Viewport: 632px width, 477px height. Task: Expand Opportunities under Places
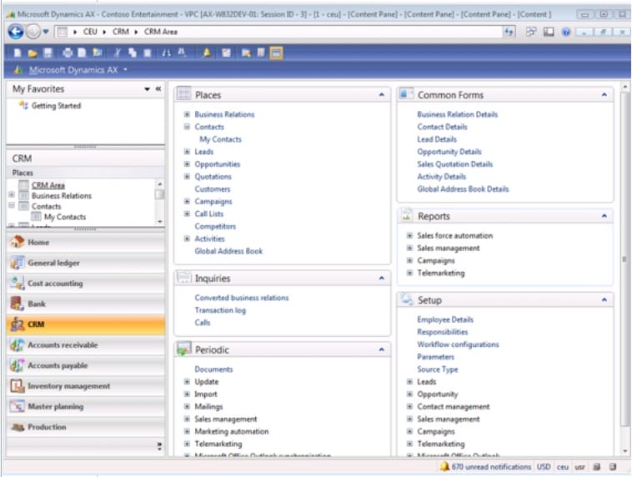tap(187, 164)
